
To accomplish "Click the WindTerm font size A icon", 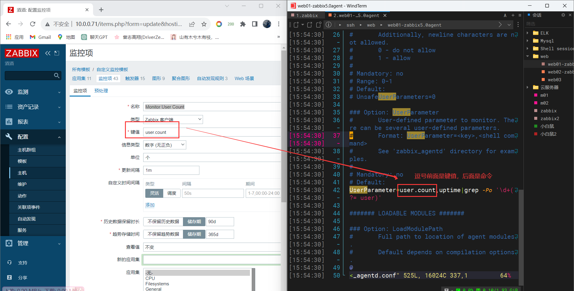I will click(505, 15).
